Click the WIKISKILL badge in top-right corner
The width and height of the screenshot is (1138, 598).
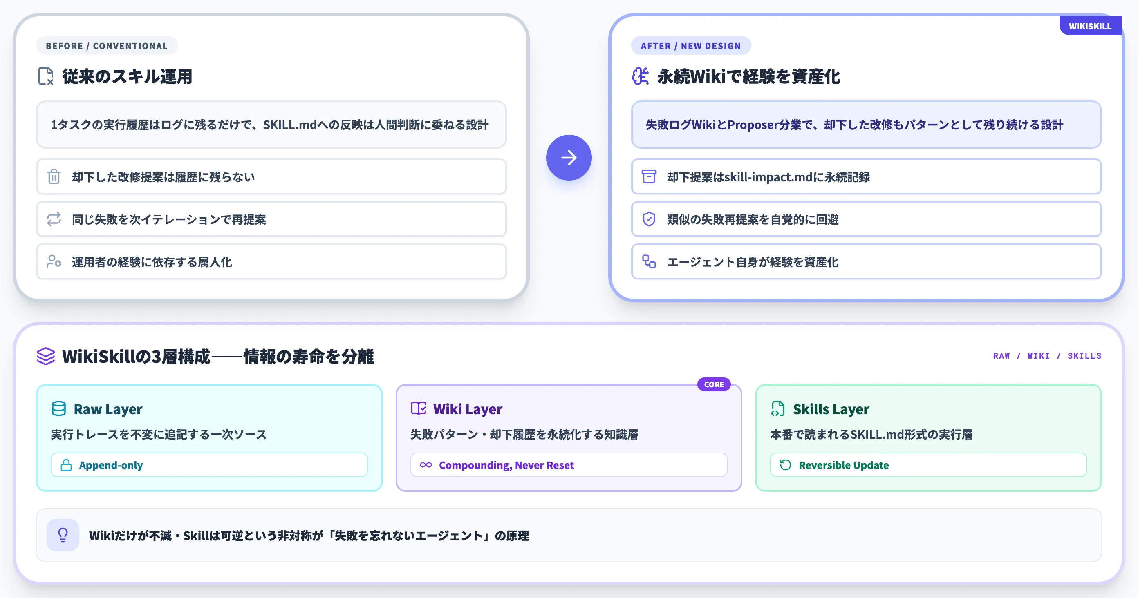click(x=1090, y=26)
